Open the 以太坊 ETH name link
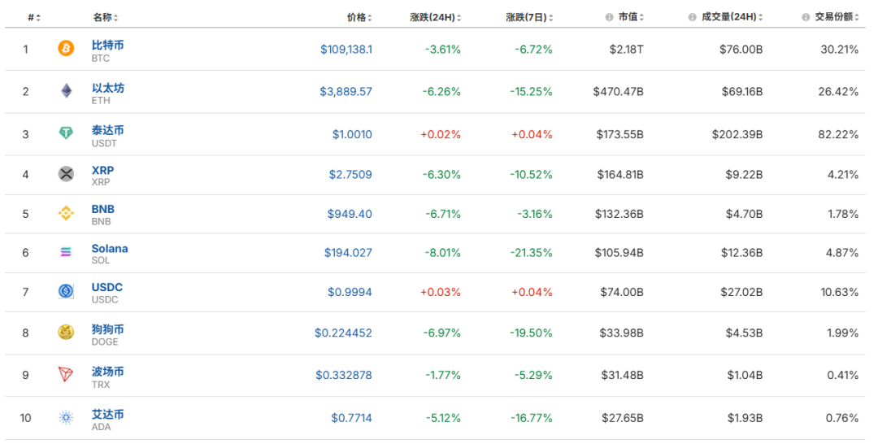Screen dimensions: 878x444 click(107, 88)
